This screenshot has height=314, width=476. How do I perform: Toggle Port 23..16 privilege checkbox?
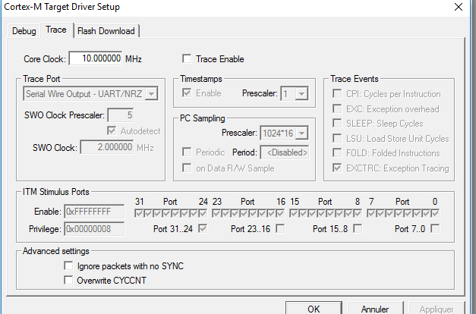click(x=280, y=228)
